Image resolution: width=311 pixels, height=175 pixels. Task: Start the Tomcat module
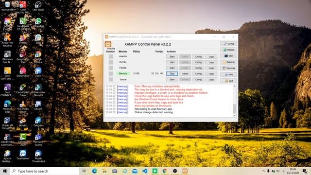(172, 79)
